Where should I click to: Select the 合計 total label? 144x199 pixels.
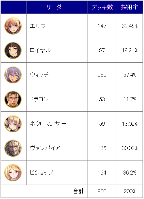coord(78,191)
